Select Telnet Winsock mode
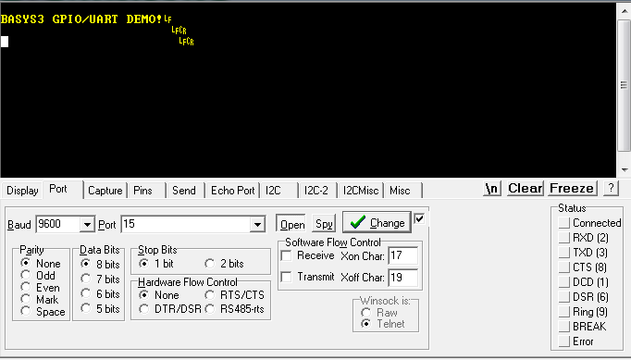 point(383,324)
